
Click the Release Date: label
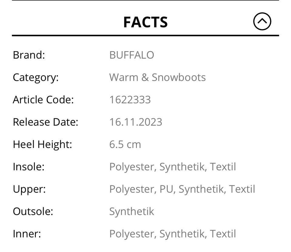click(x=45, y=122)
